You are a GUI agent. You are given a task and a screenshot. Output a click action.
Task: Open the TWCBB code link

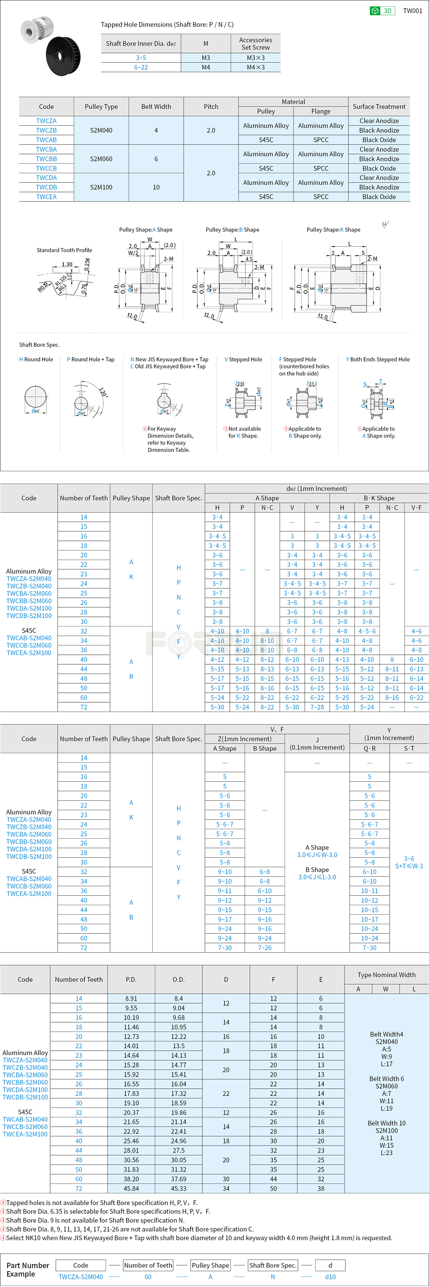click(47, 158)
